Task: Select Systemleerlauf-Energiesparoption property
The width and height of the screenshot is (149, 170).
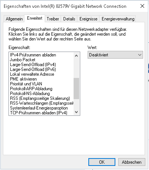Action: (x=39, y=108)
